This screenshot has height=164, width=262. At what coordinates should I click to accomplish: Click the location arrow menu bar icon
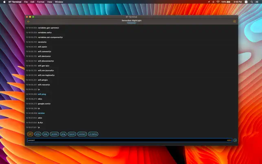click(209, 2)
